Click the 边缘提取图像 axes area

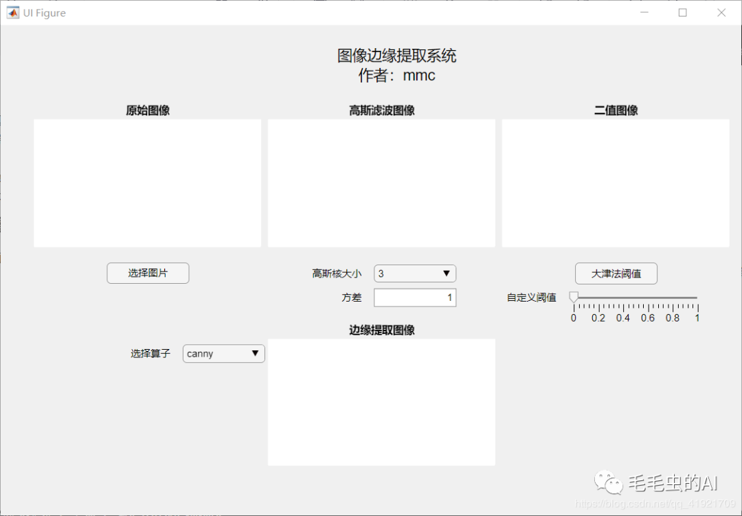[381, 403]
